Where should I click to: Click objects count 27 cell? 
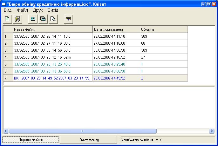pos(164,57)
